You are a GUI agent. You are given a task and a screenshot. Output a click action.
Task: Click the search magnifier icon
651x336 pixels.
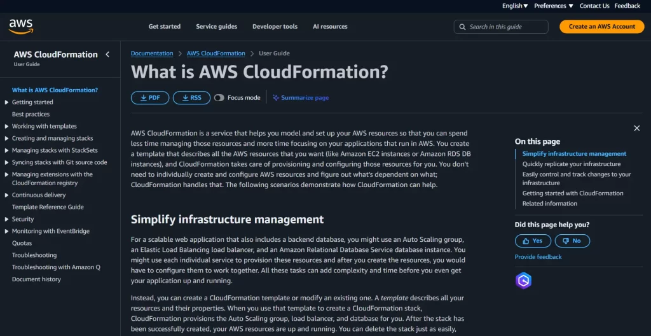point(462,27)
